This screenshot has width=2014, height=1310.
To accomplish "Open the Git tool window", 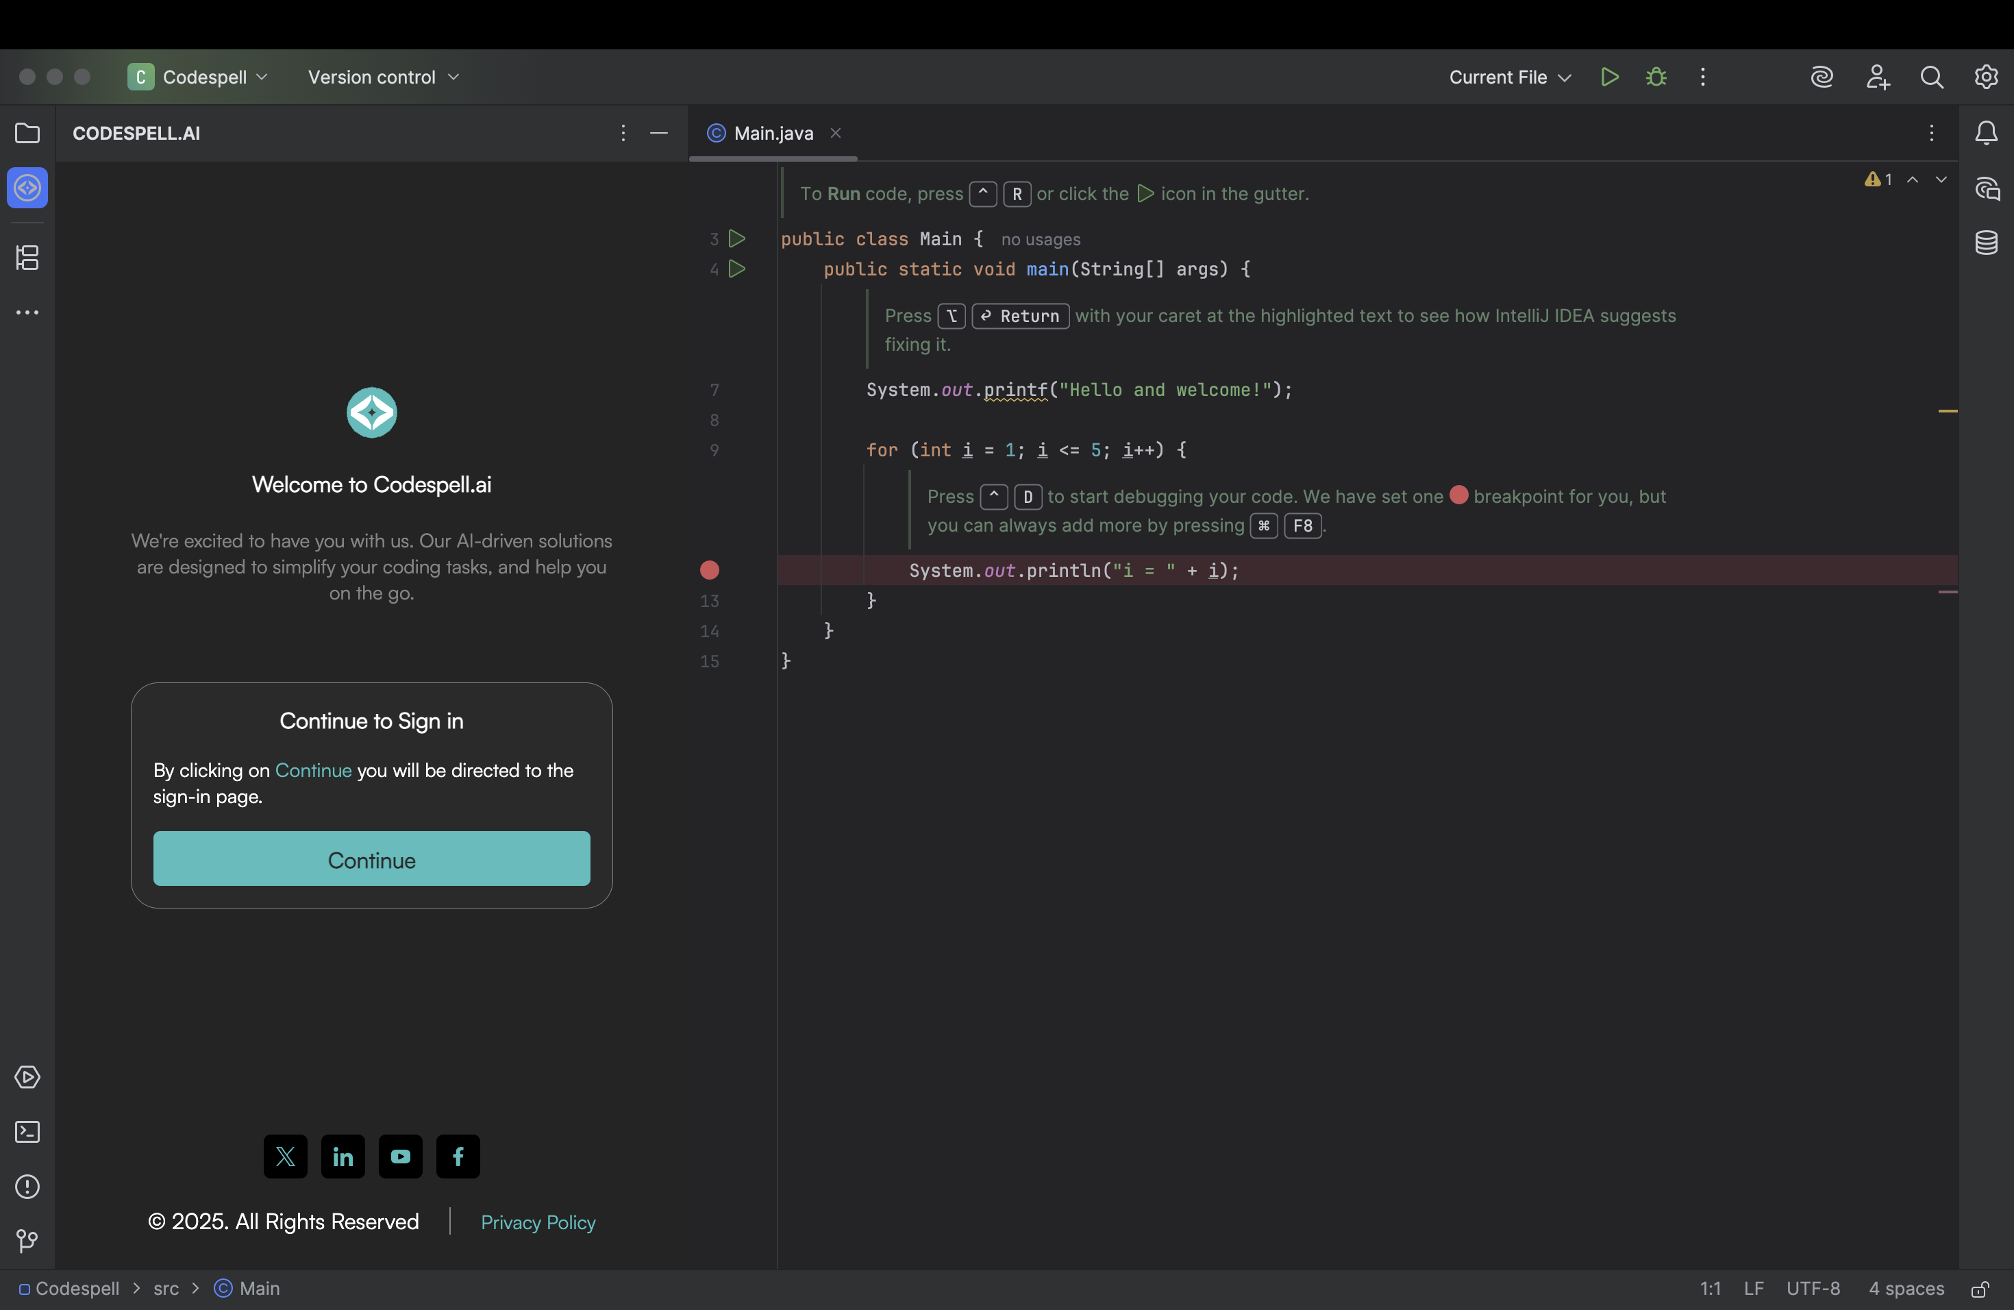I will [27, 1241].
